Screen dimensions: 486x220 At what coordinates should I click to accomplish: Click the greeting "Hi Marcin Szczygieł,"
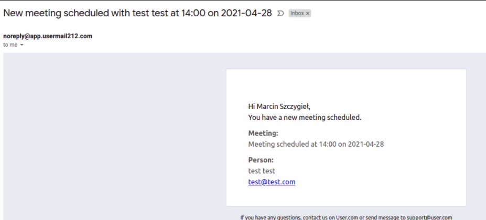point(279,106)
